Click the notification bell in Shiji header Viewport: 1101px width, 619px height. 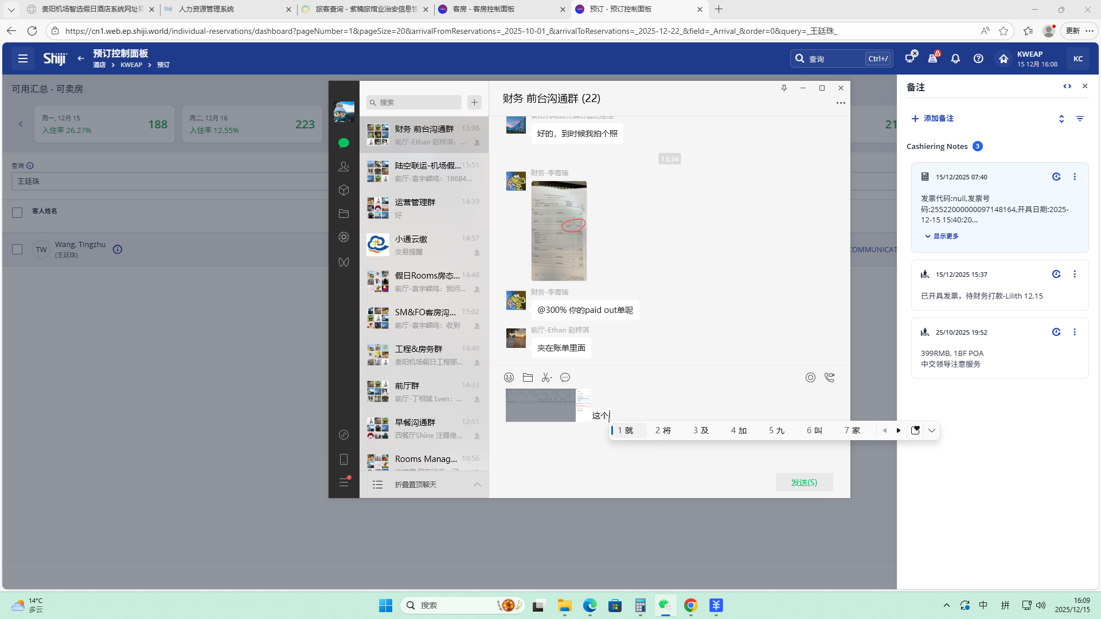pyautogui.click(x=955, y=58)
